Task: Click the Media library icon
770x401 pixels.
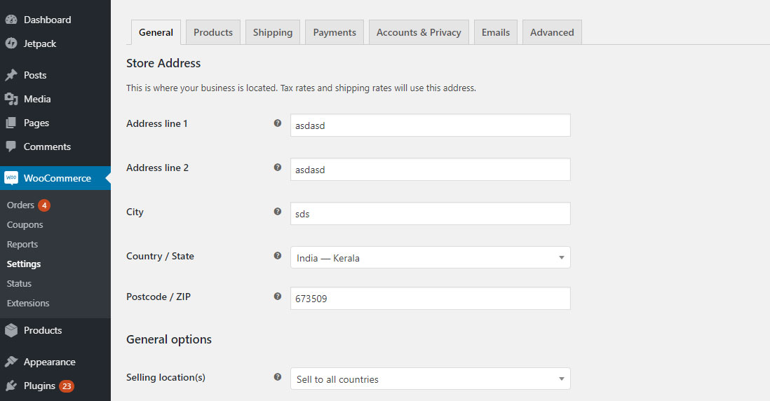Action: [11, 99]
